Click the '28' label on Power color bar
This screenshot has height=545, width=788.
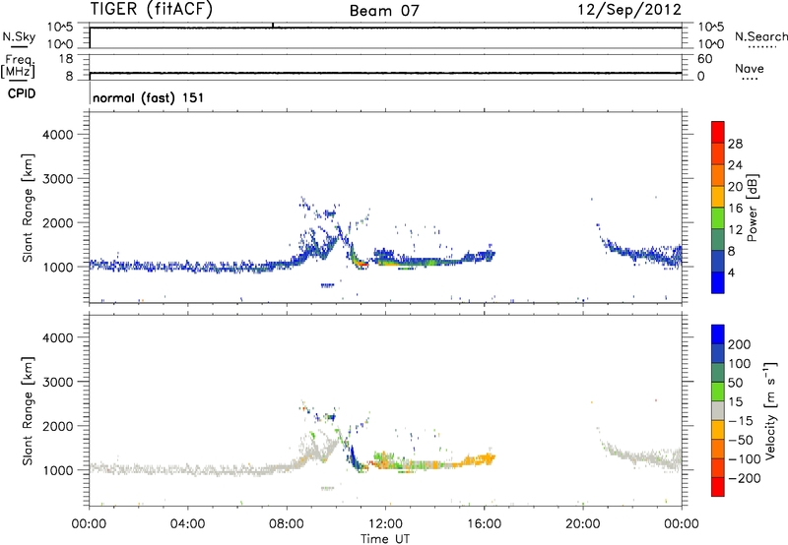(735, 144)
